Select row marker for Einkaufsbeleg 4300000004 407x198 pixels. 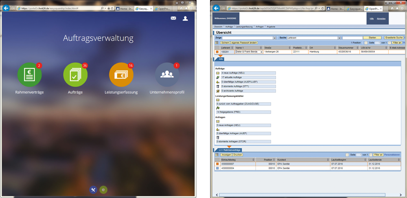click(x=217, y=167)
